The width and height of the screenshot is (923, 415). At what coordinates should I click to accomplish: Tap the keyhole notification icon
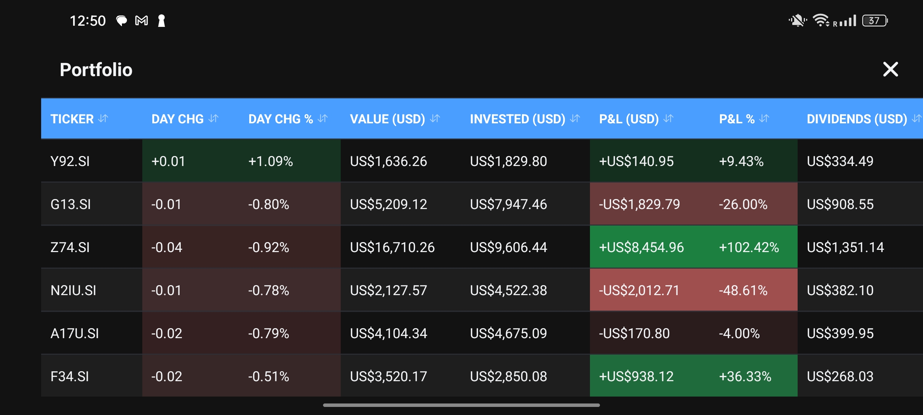click(x=162, y=21)
